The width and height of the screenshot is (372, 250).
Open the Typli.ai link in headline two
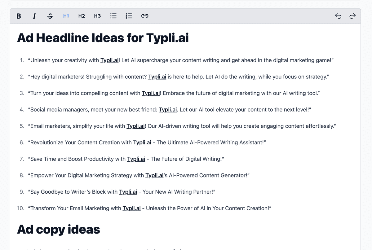click(157, 77)
